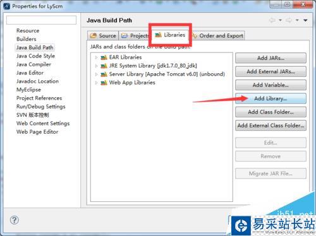Viewport: 316px width, 236px height.
Task: Select Java Code Style in the list
Action: pyautogui.click(x=35, y=56)
